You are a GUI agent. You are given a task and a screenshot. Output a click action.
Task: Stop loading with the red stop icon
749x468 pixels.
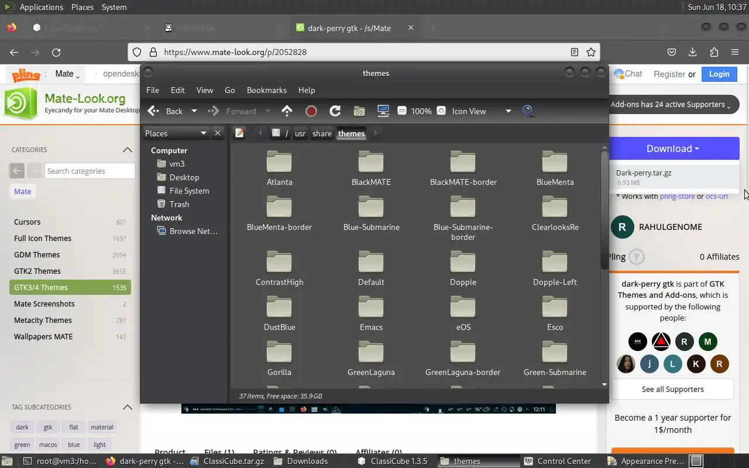click(311, 111)
